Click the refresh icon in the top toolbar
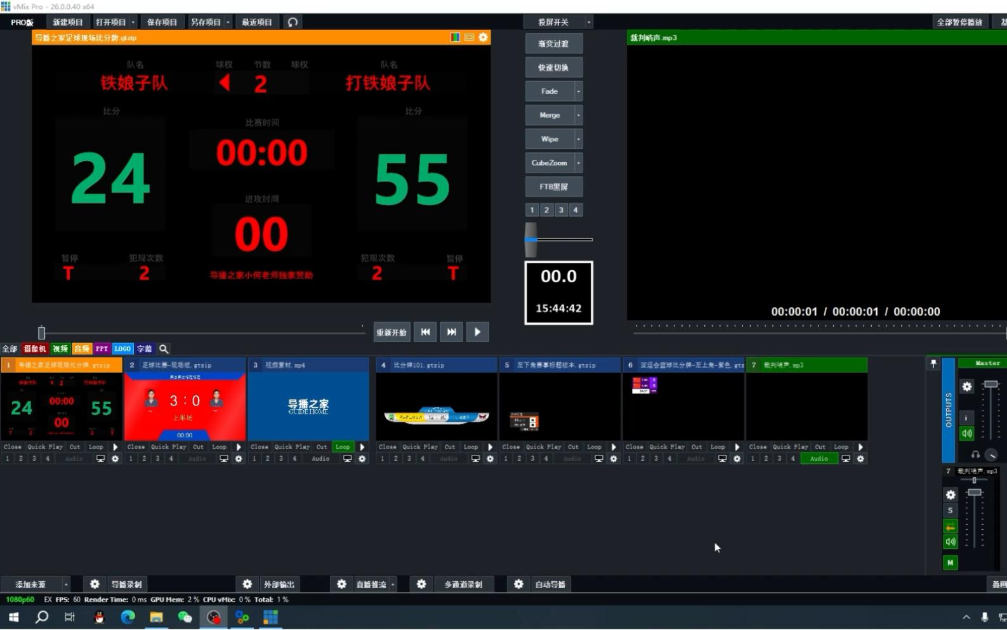The height and width of the screenshot is (630, 1007). pyautogui.click(x=293, y=22)
